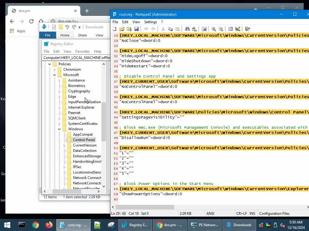Open Notepad2 Edit menu
This screenshot has width=309, height=231.
tap(125, 22)
